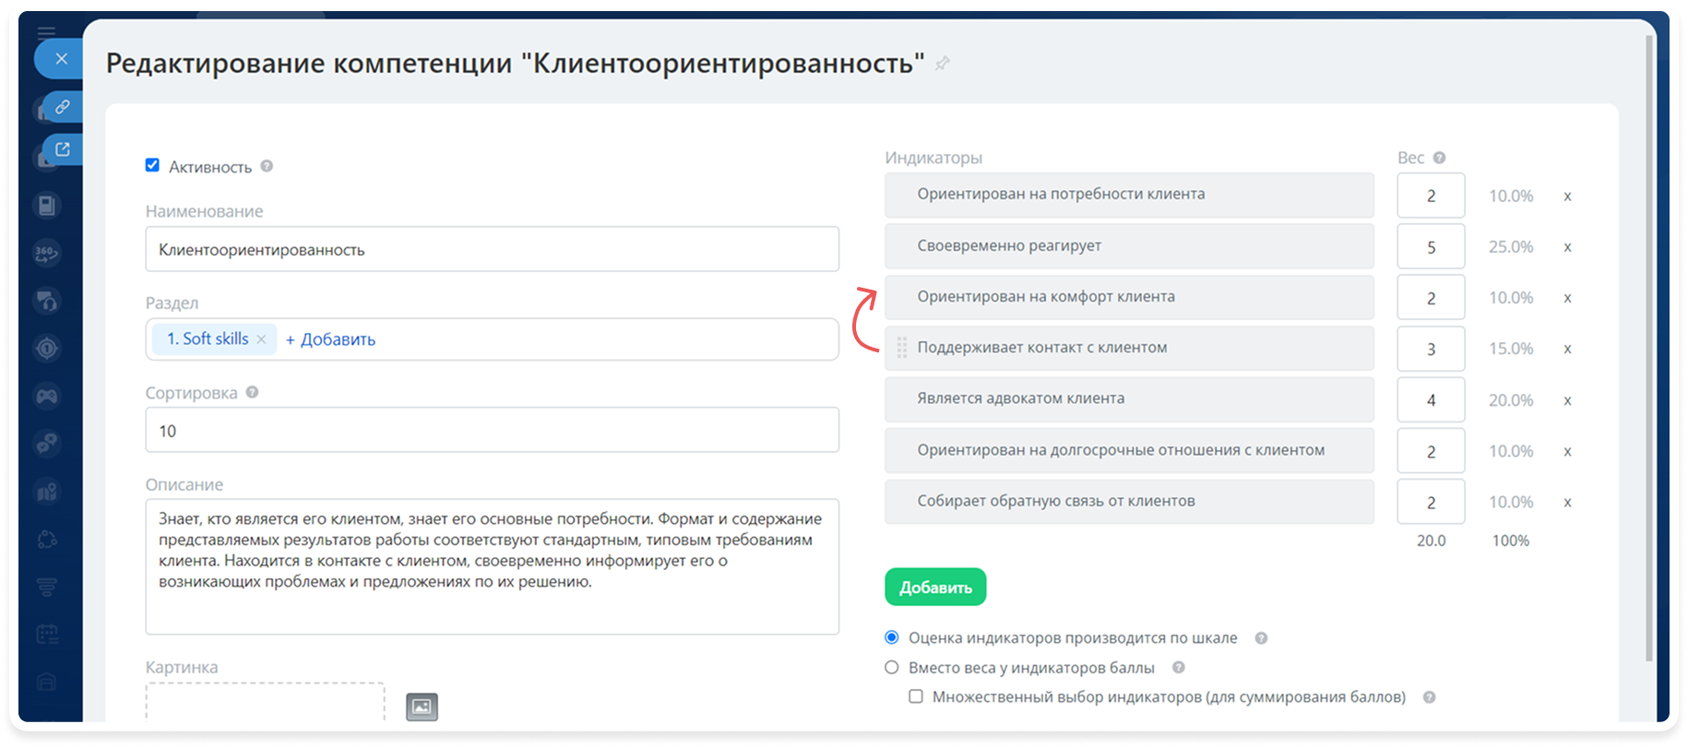Focus the Наименование input field
This screenshot has width=1688, height=748.
coord(492,249)
